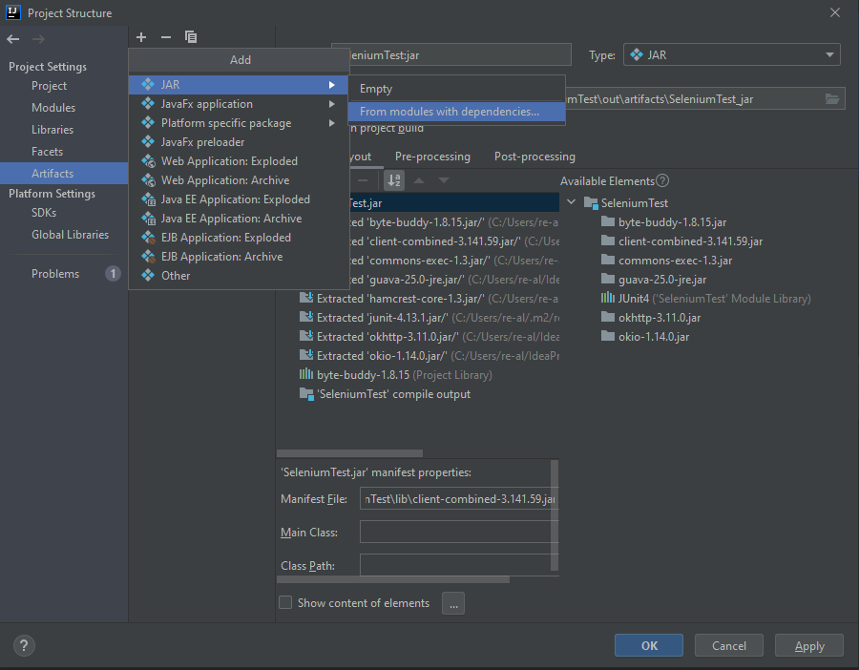Click the Apply button
Viewport: 859px width, 670px height.
click(809, 645)
